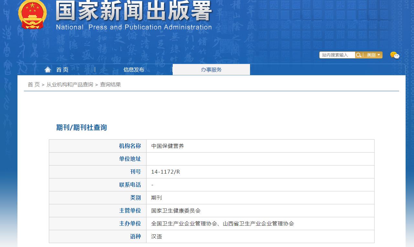Image resolution: width=414 pixels, height=247 pixels.
Task: Switch to the 信息发布 tab
Action: pos(134,69)
